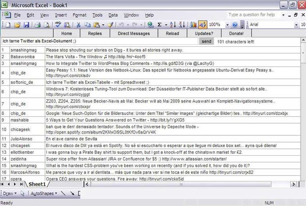Select the Arrow drawing tool
The width and height of the screenshot is (306, 206).
pyautogui.click(x=72, y=193)
